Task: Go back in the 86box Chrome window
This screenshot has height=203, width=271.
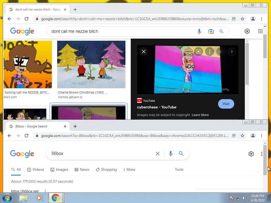Action: click(10, 136)
